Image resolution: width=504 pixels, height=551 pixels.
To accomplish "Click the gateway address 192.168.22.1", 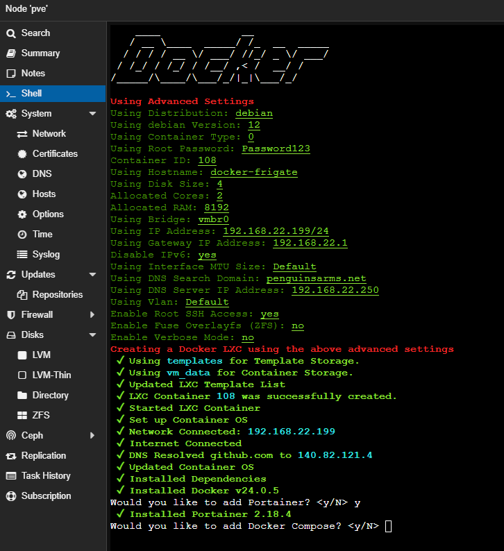I will (310, 243).
